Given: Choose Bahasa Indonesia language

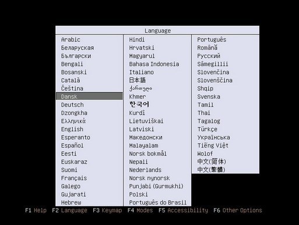Looking at the screenshot, I should pyautogui.click(x=154, y=64).
